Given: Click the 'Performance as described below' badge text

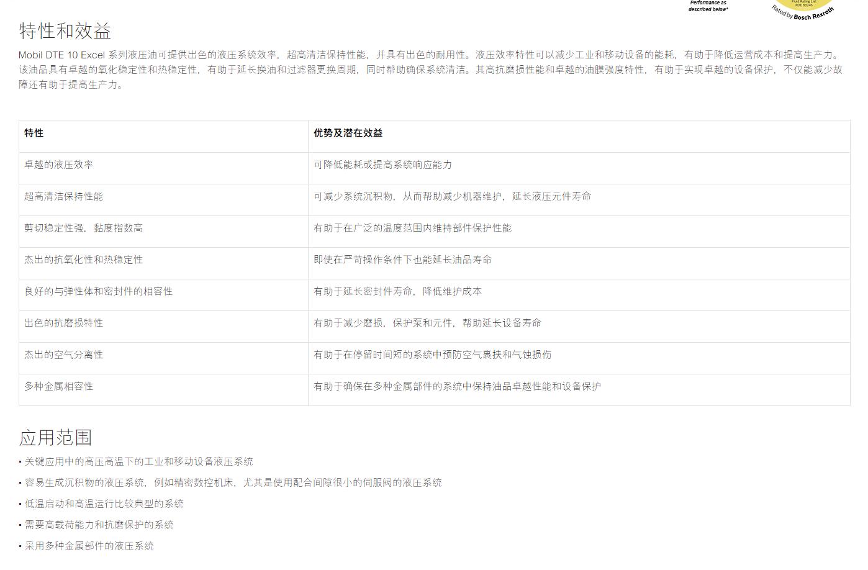Looking at the screenshot, I should (x=708, y=6).
